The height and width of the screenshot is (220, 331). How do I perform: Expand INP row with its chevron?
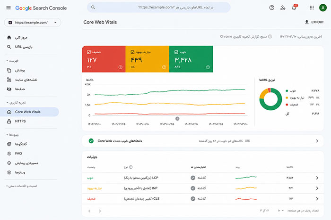point(317,188)
